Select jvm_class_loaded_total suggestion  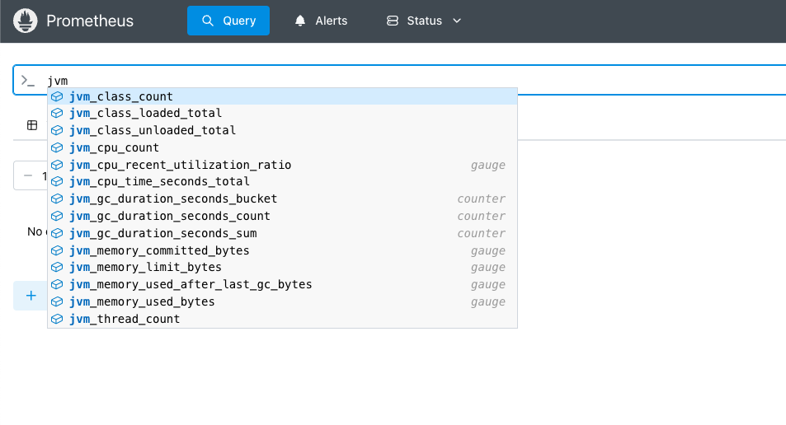coord(282,113)
